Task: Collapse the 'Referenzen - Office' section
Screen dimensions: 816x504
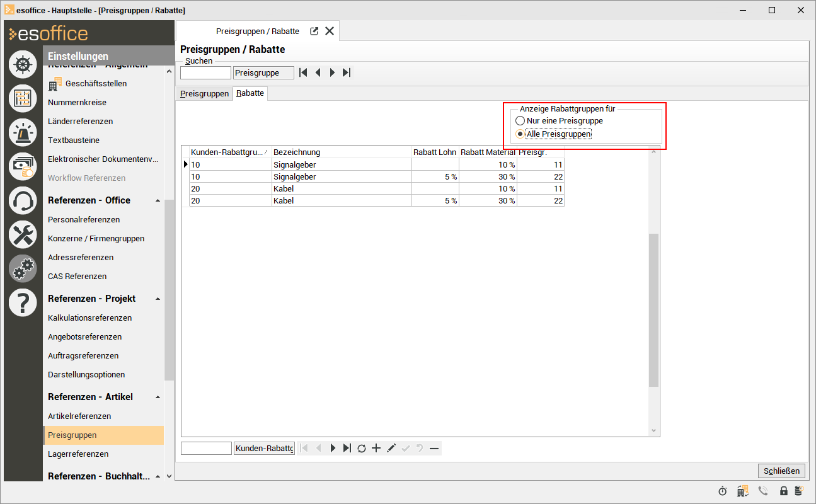Action: point(158,200)
